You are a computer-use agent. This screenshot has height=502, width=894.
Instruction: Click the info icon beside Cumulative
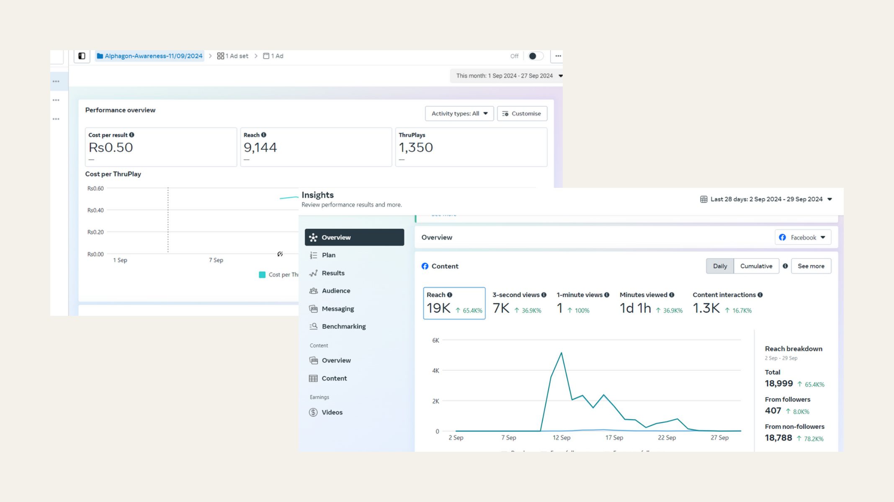(x=785, y=266)
